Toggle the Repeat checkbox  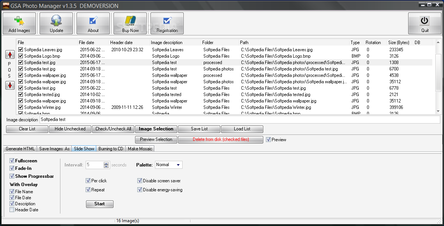pos(88,189)
